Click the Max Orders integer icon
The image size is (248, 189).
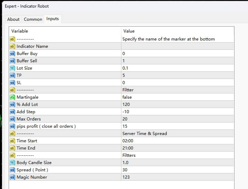12,119
